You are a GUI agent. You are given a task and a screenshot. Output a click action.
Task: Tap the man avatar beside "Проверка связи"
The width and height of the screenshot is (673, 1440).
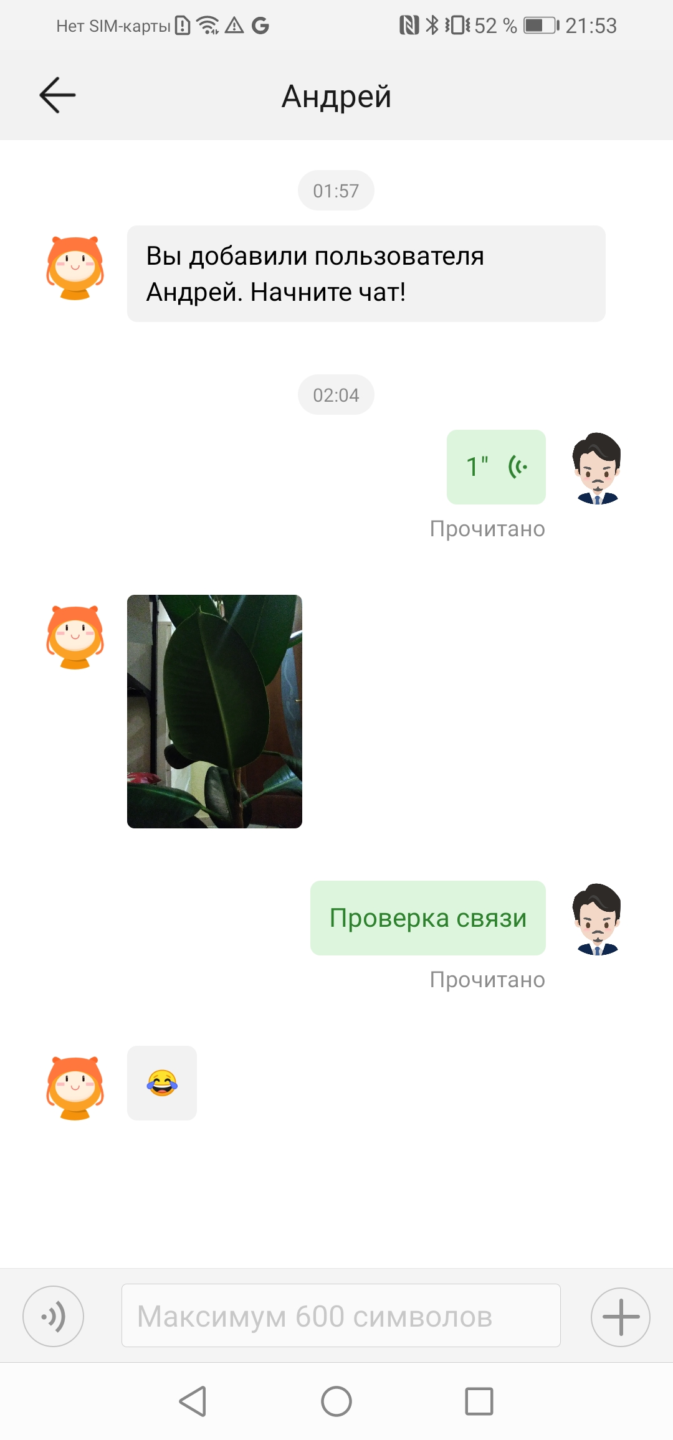(597, 919)
